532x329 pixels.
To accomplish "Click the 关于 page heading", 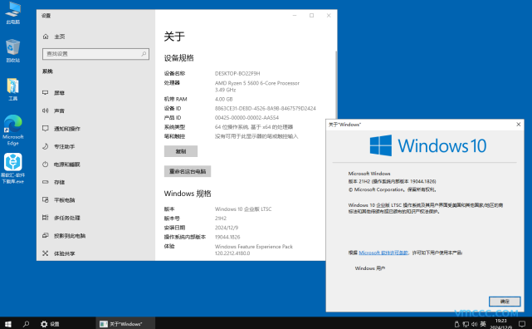I will coord(174,37).
